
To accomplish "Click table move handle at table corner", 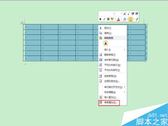I will [x=22, y=23].
